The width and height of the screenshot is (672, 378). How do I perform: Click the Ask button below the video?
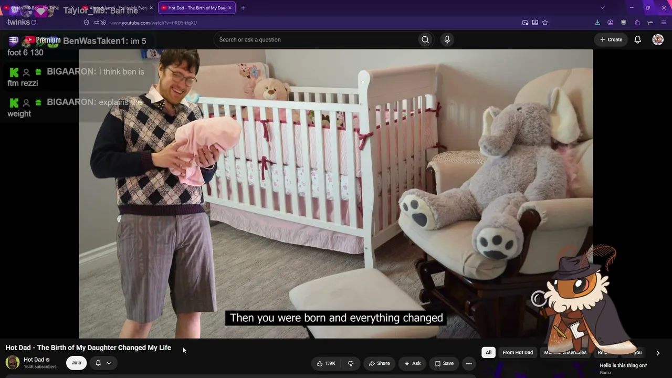pyautogui.click(x=412, y=363)
